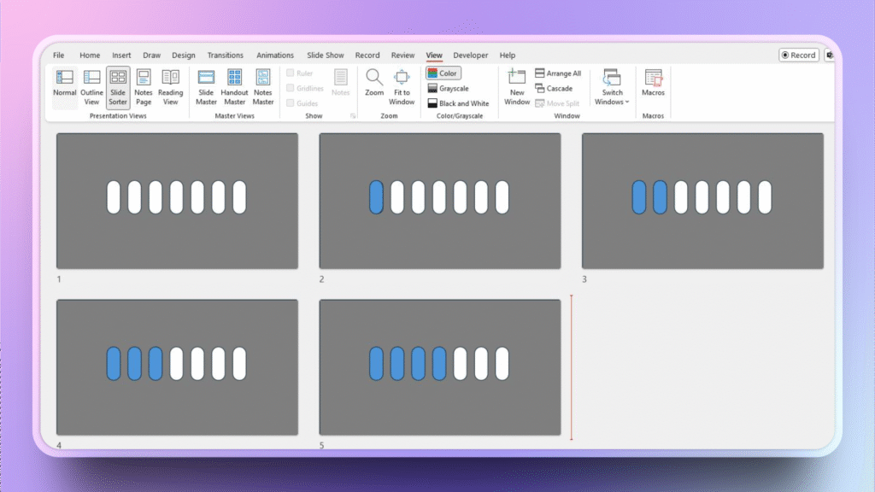875x492 pixels.
Task: Open Reading View
Action: click(x=170, y=87)
